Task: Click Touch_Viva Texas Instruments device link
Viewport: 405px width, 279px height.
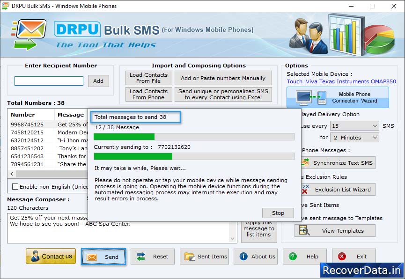Action: (x=341, y=81)
